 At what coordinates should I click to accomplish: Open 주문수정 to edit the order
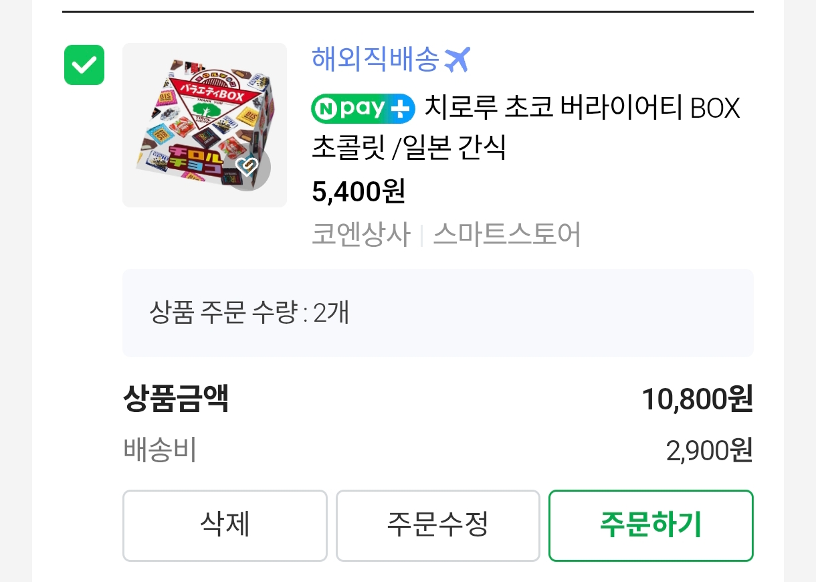pos(437,525)
